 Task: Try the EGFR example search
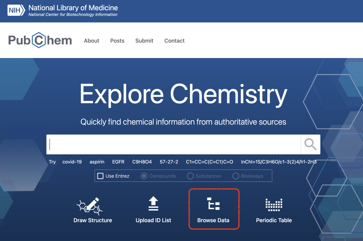click(x=118, y=162)
